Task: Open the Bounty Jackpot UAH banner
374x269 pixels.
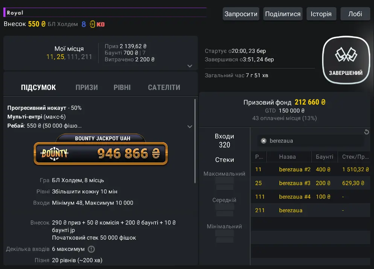Action: pyautogui.click(x=100, y=150)
